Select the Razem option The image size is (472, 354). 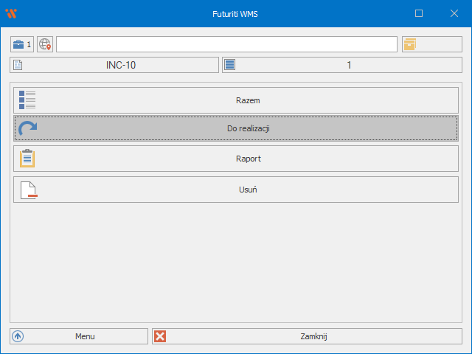pyautogui.click(x=247, y=100)
